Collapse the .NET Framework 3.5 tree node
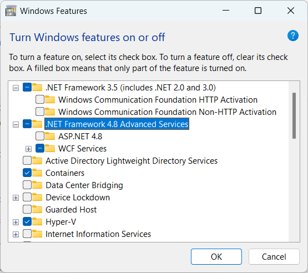 [16, 88]
